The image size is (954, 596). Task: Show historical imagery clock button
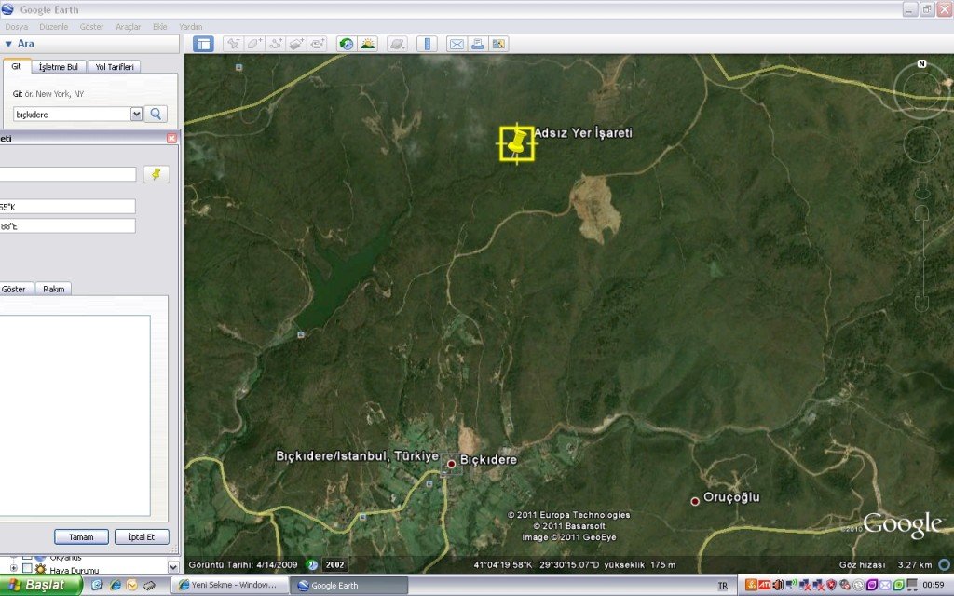[347, 44]
